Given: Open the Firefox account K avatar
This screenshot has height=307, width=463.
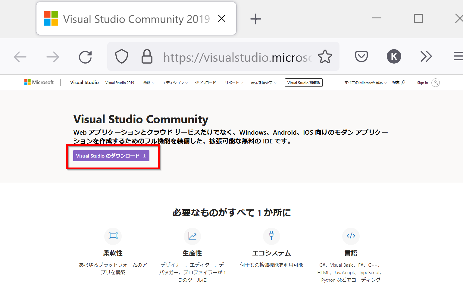Looking at the screenshot, I should click(x=394, y=56).
